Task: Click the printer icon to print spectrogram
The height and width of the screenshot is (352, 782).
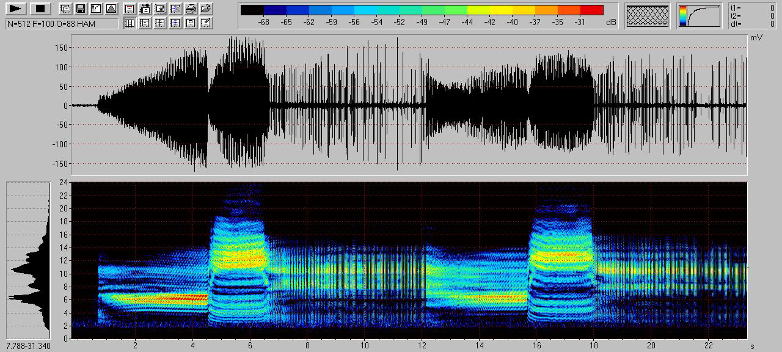Action: [x=191, y=9]
